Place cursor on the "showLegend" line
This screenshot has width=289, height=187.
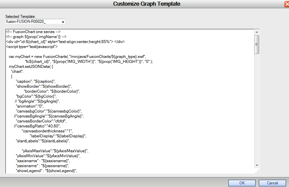click(x=46, y=171)
